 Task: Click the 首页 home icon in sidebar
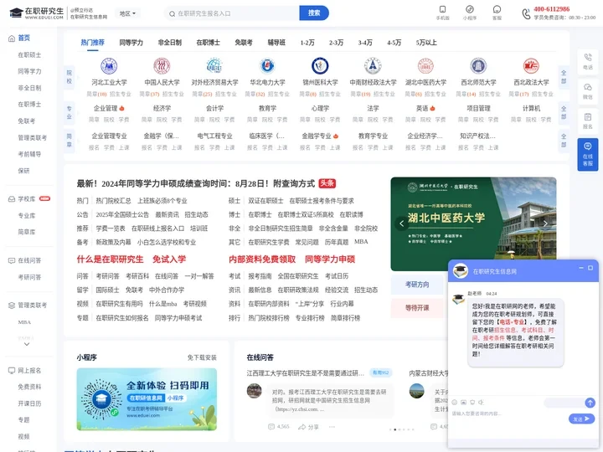click(12, 38)
